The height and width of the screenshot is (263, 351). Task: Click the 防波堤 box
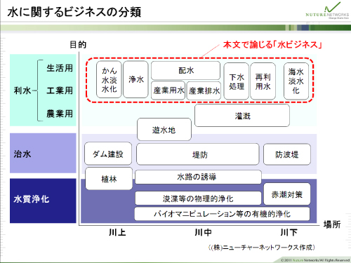pos(287,154)
